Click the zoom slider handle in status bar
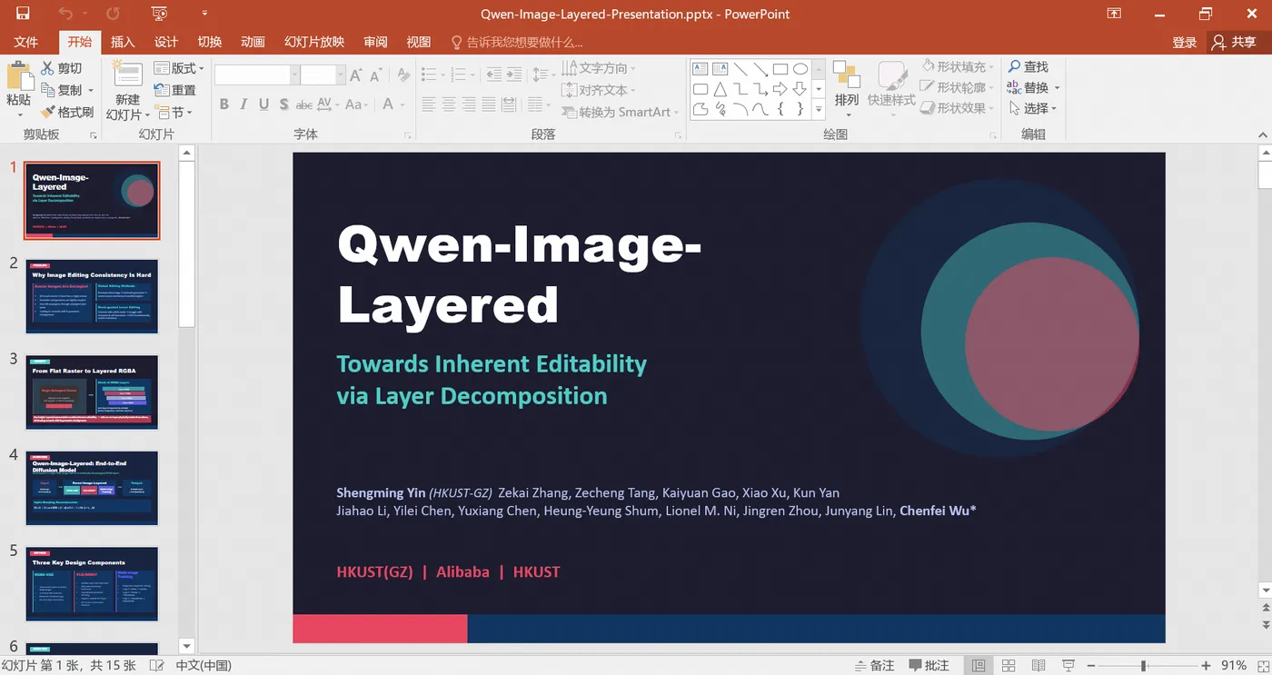1272x675 pixels. [1144, 666]
